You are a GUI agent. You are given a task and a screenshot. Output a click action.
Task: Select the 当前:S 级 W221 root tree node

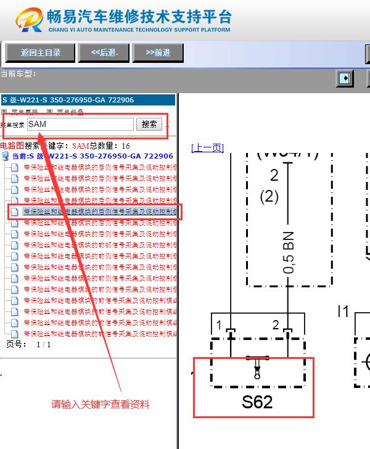click(x=92, y=156)
